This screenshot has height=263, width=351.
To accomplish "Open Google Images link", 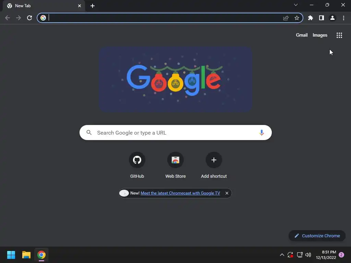I will click(x=320, y=35).
